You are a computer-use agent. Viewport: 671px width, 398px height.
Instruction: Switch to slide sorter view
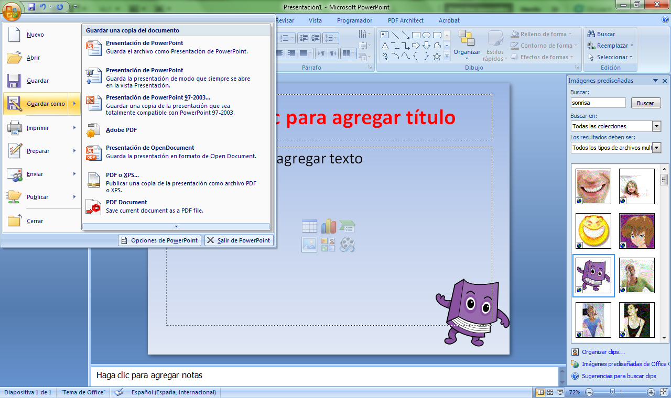pyautogui.click(x=550, y=392)
